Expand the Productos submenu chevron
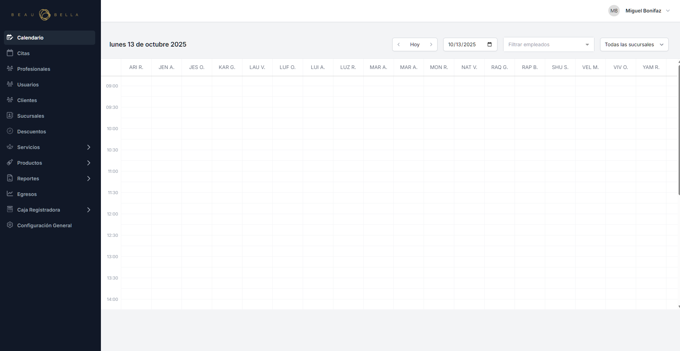 [89, 163]
